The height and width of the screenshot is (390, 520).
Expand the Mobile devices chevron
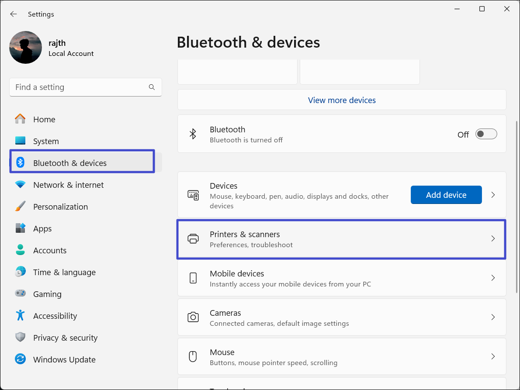[x=493, y=278]
